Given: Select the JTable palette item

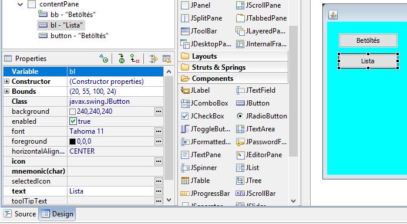Looking at the screenshot, I should pyautogui.click(x=196, y=181).
